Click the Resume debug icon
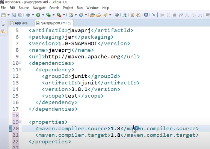This screenshot has height=149, width=210. pos(162,15)
